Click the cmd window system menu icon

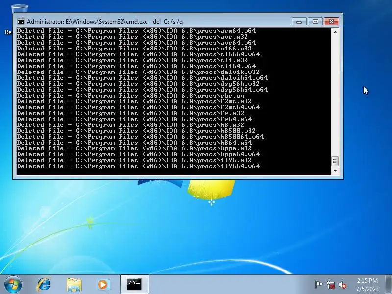tap(21, 22)
